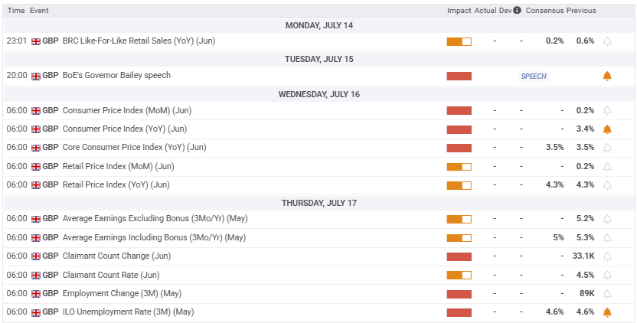Click the bell icon on Employment Change (3M) row

(607, 294)
